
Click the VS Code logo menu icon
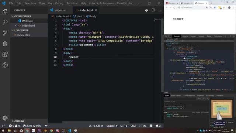[4, 3]
